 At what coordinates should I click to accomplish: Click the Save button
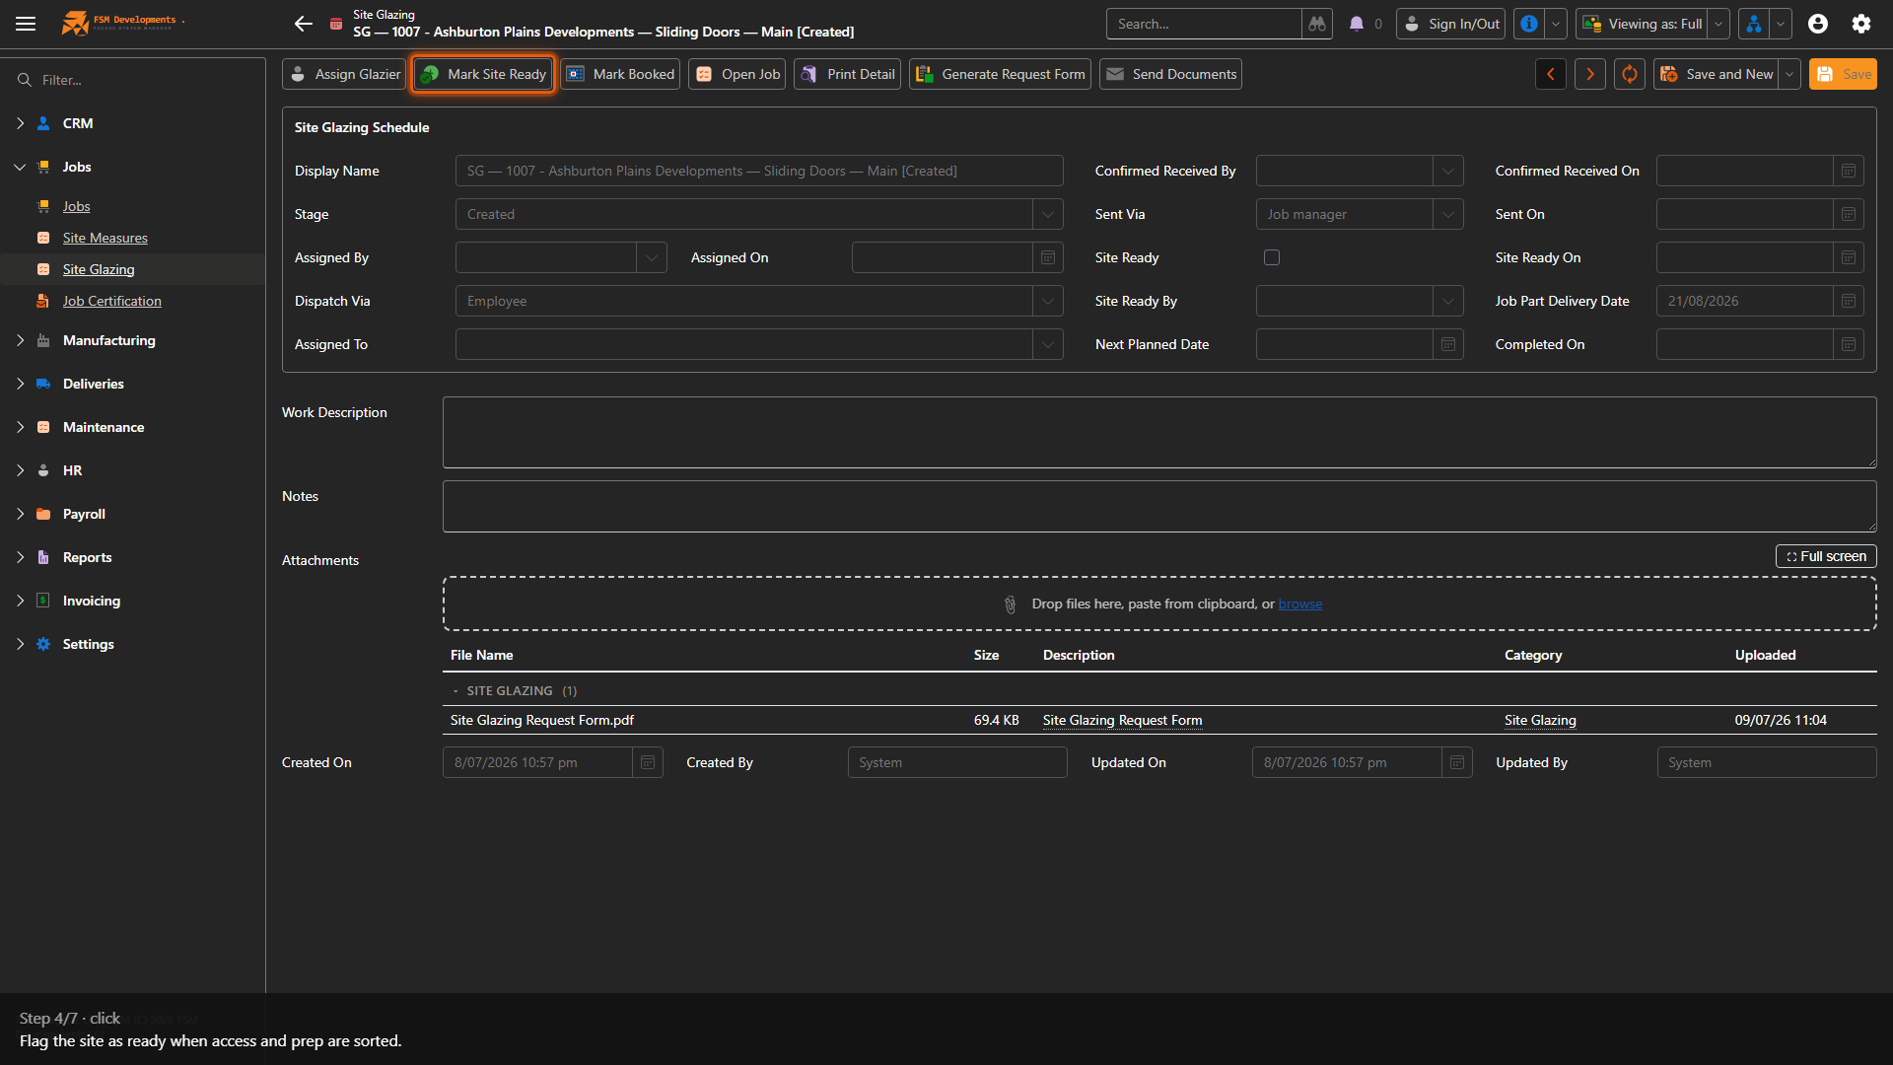1843,74
